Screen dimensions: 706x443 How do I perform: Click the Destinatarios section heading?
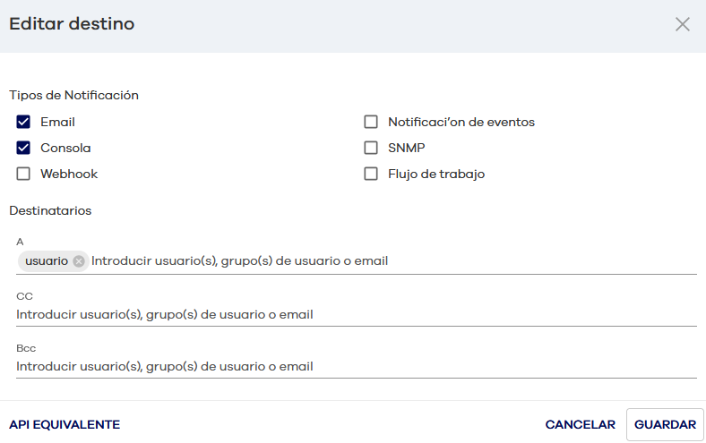click(50, 210)
